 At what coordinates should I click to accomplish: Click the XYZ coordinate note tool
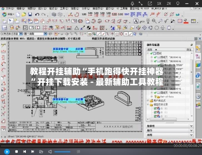tap(95, 28)
